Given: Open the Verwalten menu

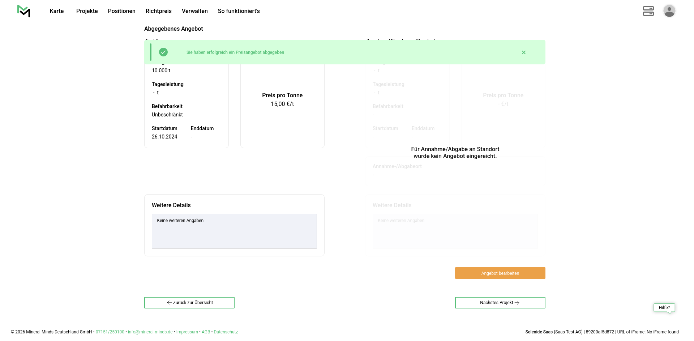Looking at the screenshot, I should coord(194,11).
